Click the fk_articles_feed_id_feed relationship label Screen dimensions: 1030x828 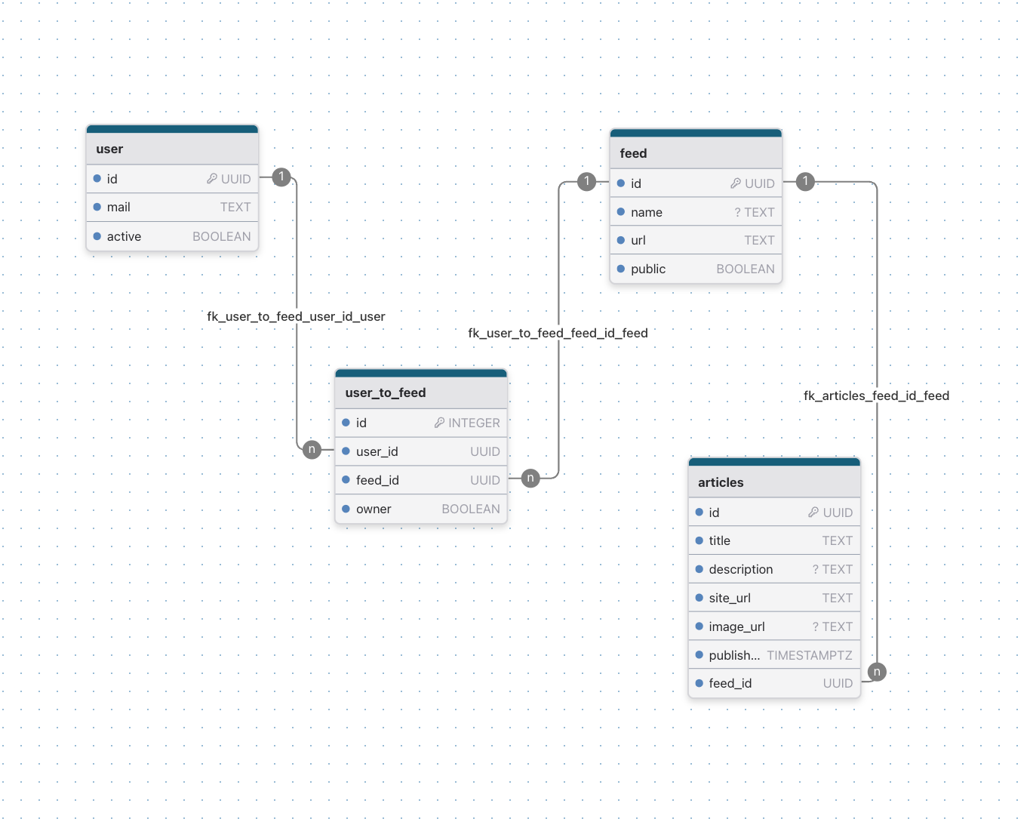pos(876,396)
